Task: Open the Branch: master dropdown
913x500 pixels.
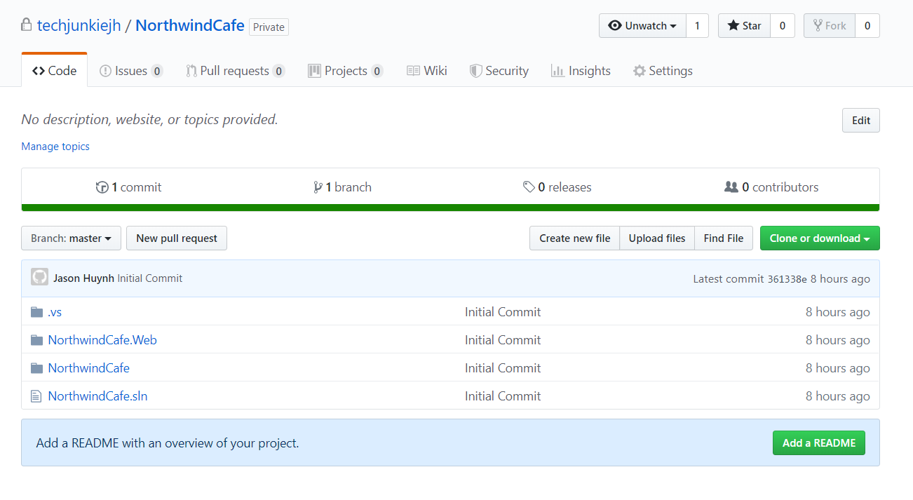Action: pos(70,238)
